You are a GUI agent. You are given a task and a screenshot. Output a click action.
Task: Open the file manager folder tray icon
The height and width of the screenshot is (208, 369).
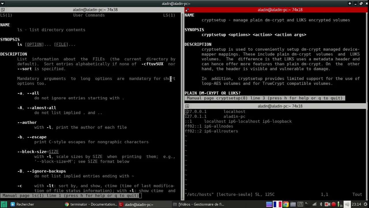coord(293,204)
